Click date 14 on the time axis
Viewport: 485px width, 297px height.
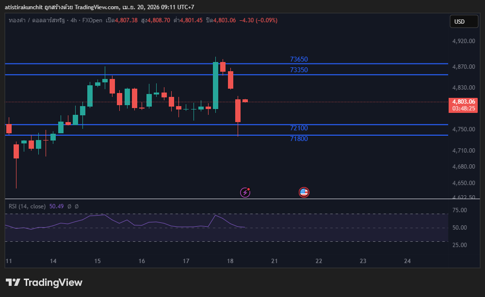click(x=53, y=261)
